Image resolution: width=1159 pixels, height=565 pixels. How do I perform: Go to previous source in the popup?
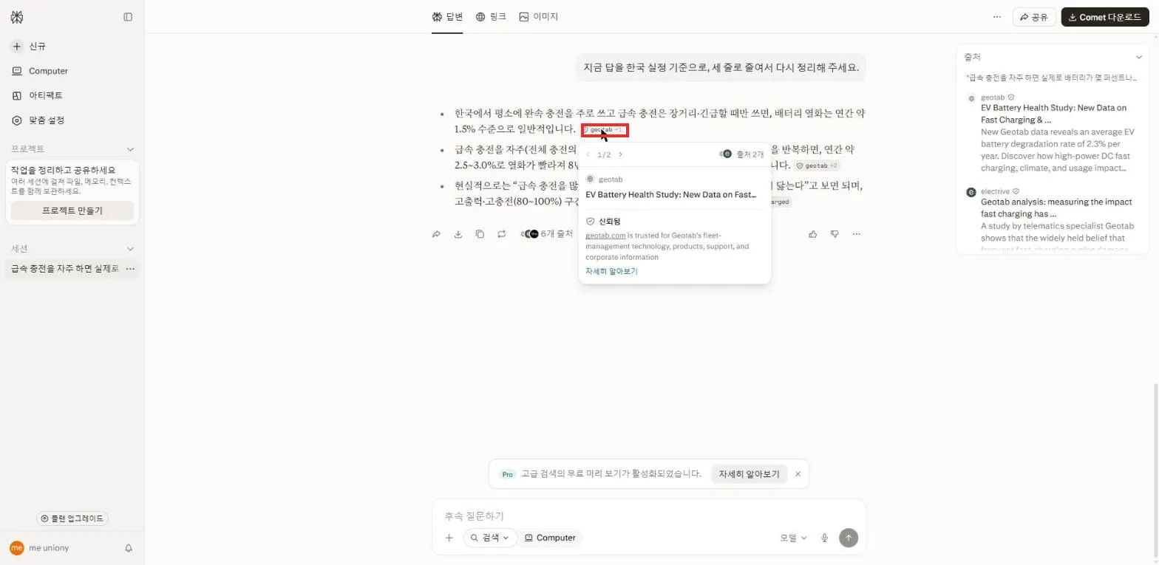[x=588, y=154]
